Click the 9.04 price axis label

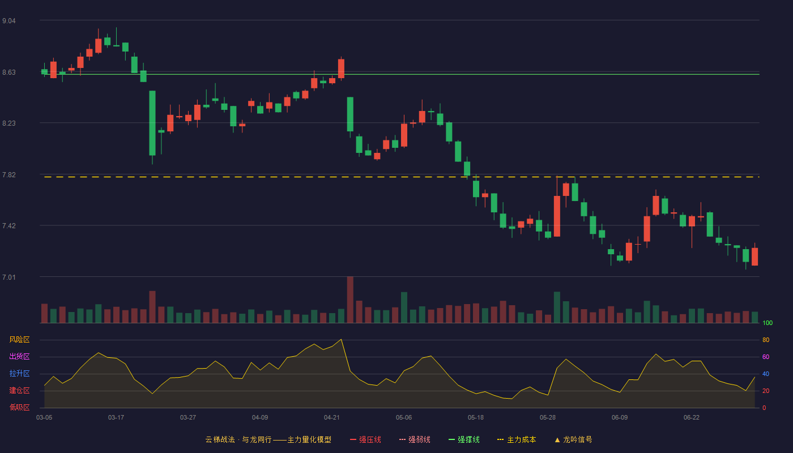pyautogui.click(x=9, y=21)
